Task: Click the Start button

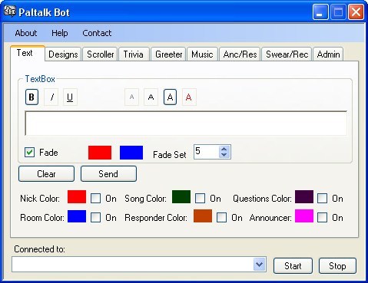Action: [293, 266]
